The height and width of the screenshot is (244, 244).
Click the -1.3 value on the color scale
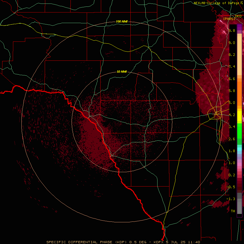click(x=231, y=199)
